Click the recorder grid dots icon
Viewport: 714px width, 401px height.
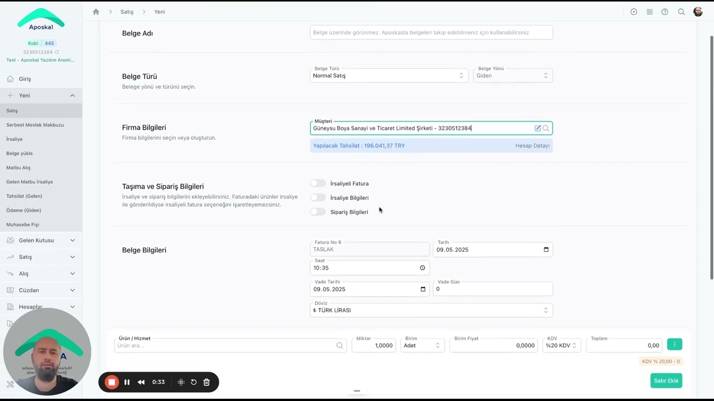pos(181,382)
